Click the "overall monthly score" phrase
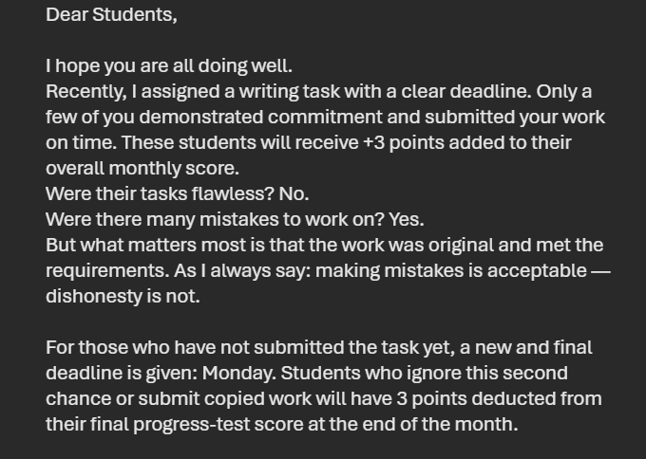 point(142,169)
